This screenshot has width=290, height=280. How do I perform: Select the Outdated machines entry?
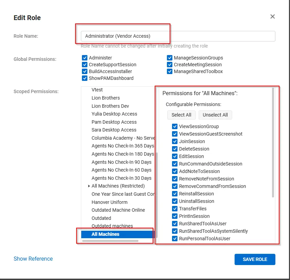(x=112, y=226)
